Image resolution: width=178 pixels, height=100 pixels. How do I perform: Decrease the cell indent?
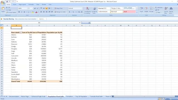click(x=50, y=12)
